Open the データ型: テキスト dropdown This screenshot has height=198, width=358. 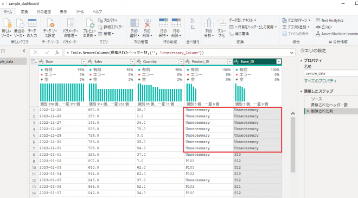pos(242,20)
